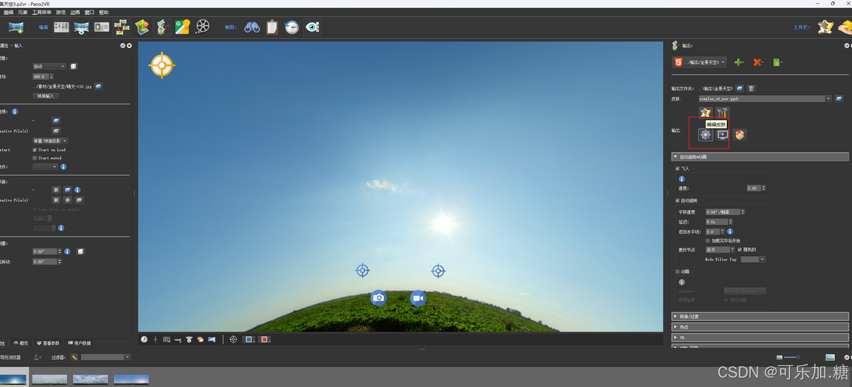Click the 转换输入 button
Viewport: 852px width, 387px height.
(x=46, y=96)
